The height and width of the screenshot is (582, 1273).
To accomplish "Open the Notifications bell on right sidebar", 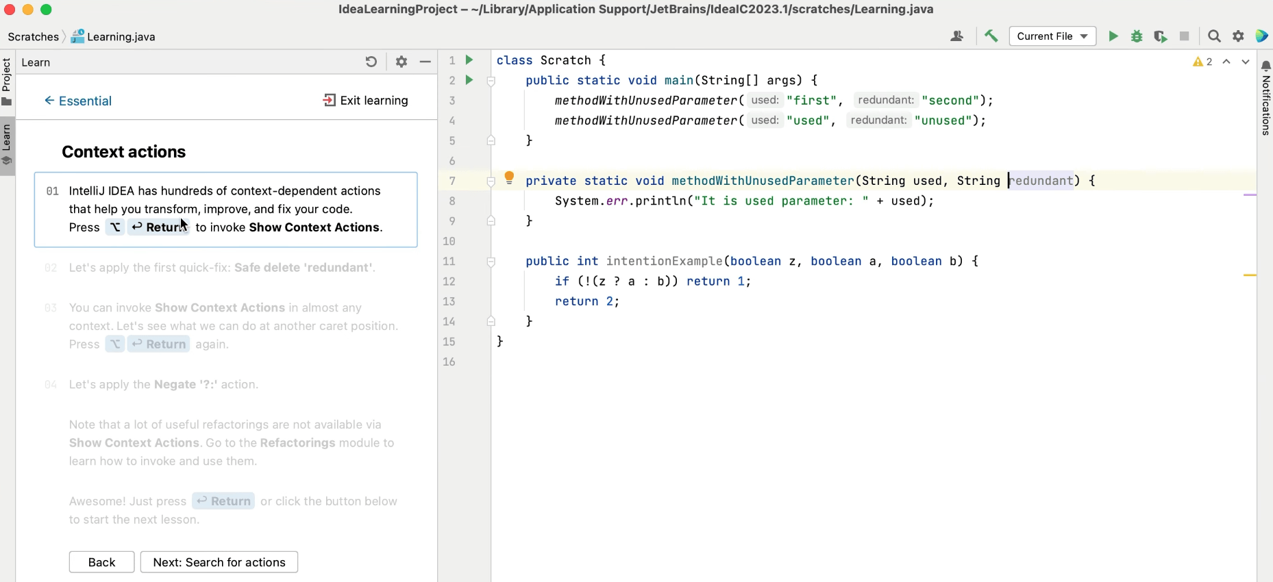I will click(x=1265, y=66).
